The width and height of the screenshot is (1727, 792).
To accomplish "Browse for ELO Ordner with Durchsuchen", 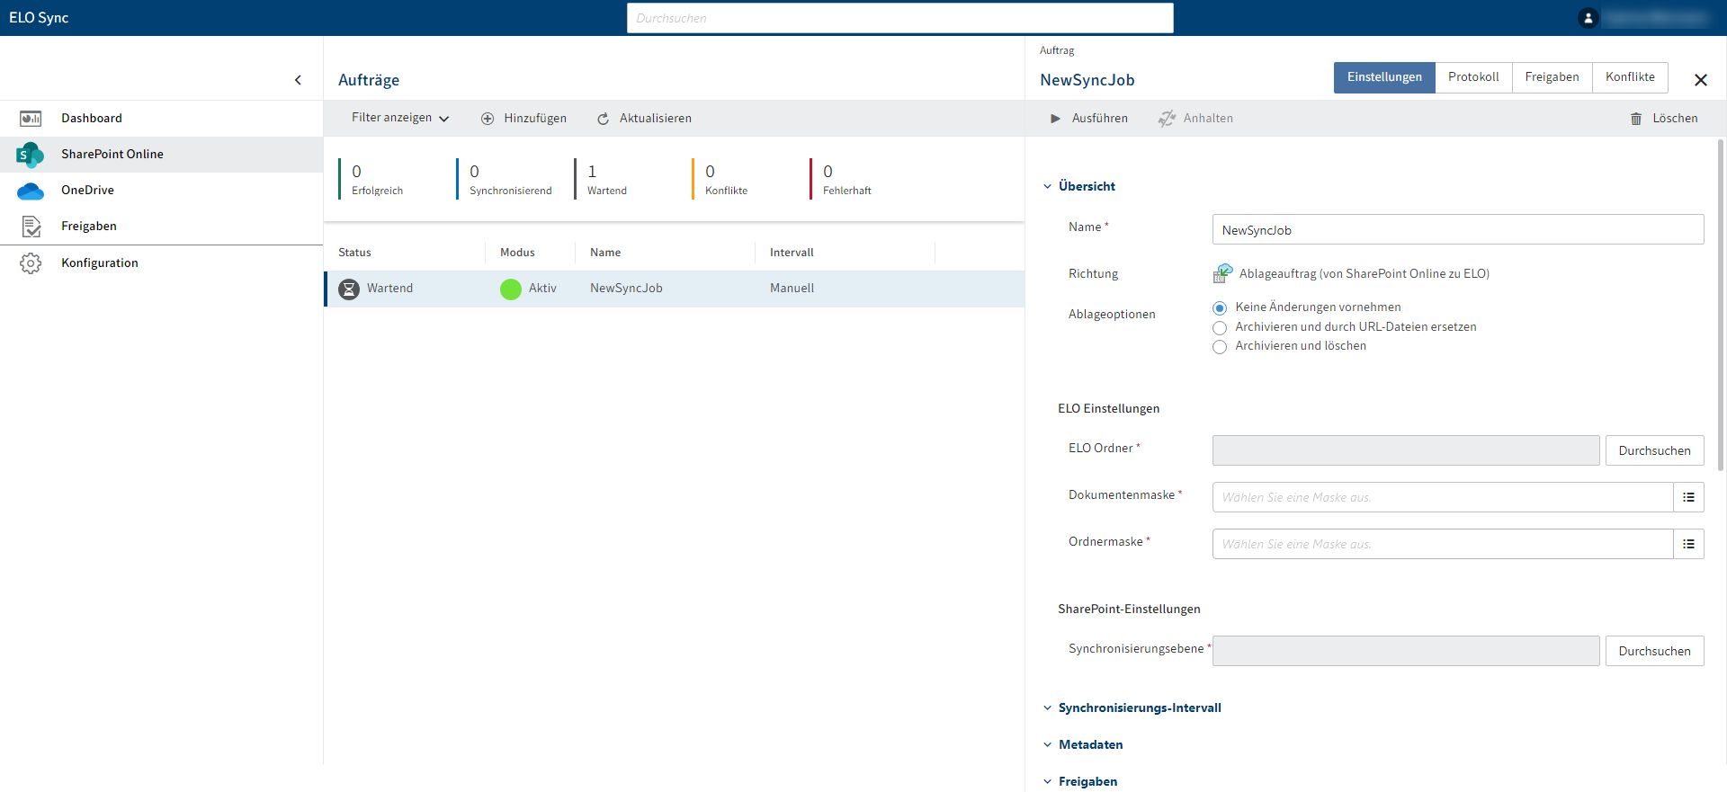I will [x=1654, y=450].
